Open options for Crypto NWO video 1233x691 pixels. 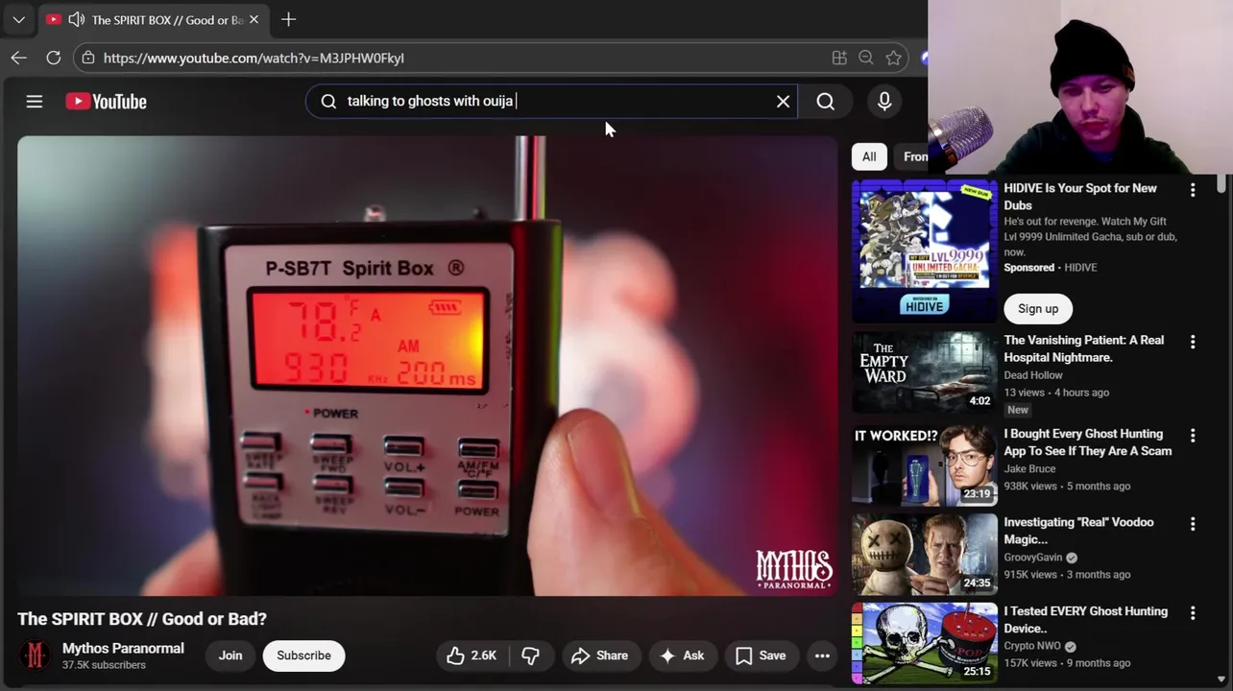[x=1193, y=613]
